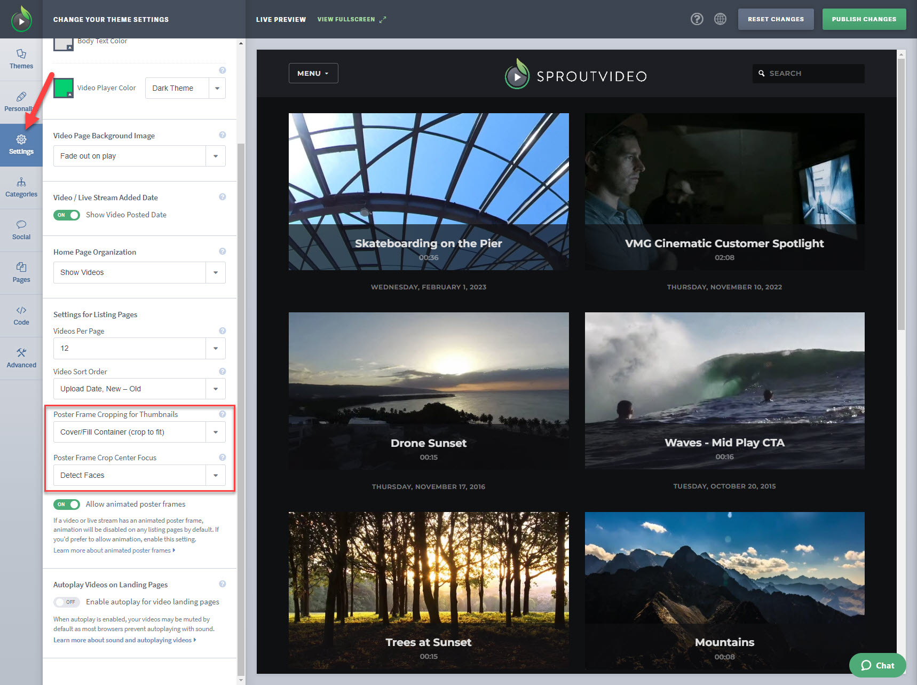Open the Chat support widget
Viewport: 917px width, 685px height.
coord(878,665)
